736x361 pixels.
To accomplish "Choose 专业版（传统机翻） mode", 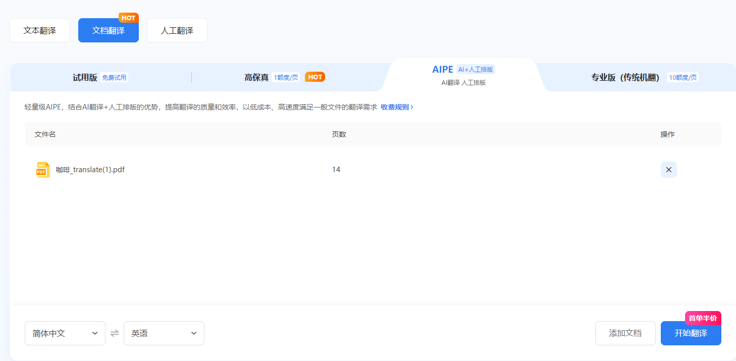I will 645,77.
